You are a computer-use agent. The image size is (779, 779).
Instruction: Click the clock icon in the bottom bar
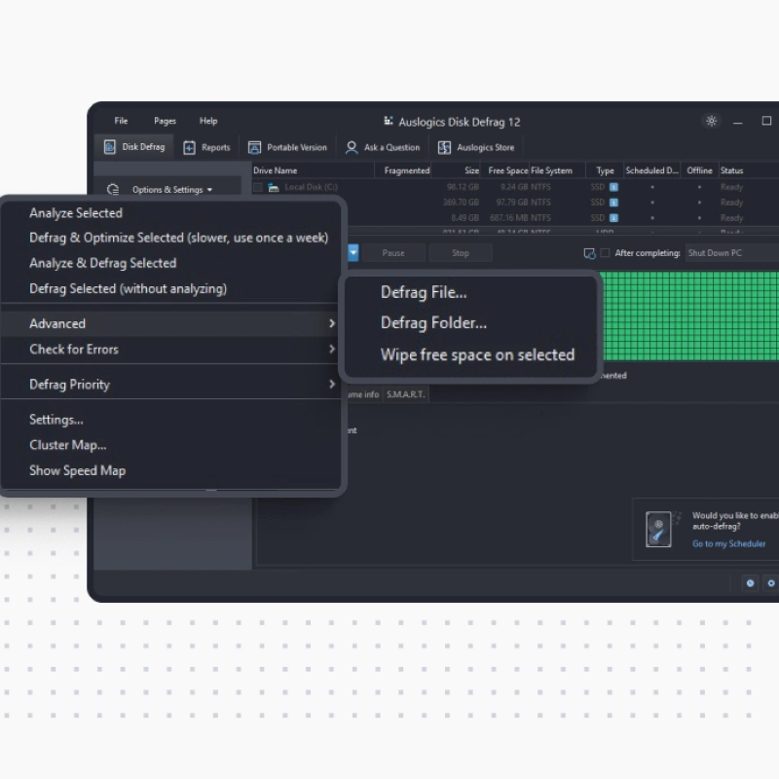(x=750, y=583)
